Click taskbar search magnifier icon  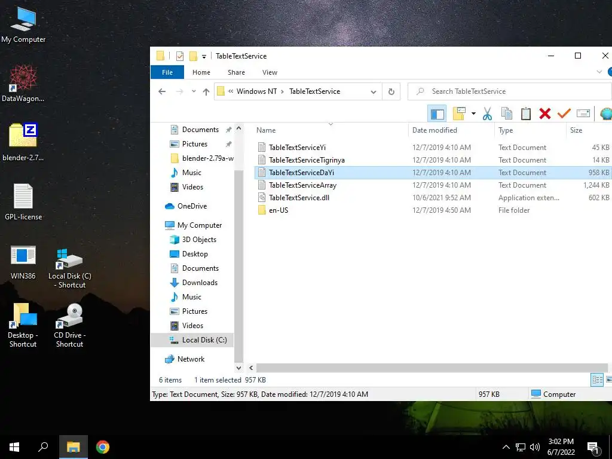coord(43,447)
